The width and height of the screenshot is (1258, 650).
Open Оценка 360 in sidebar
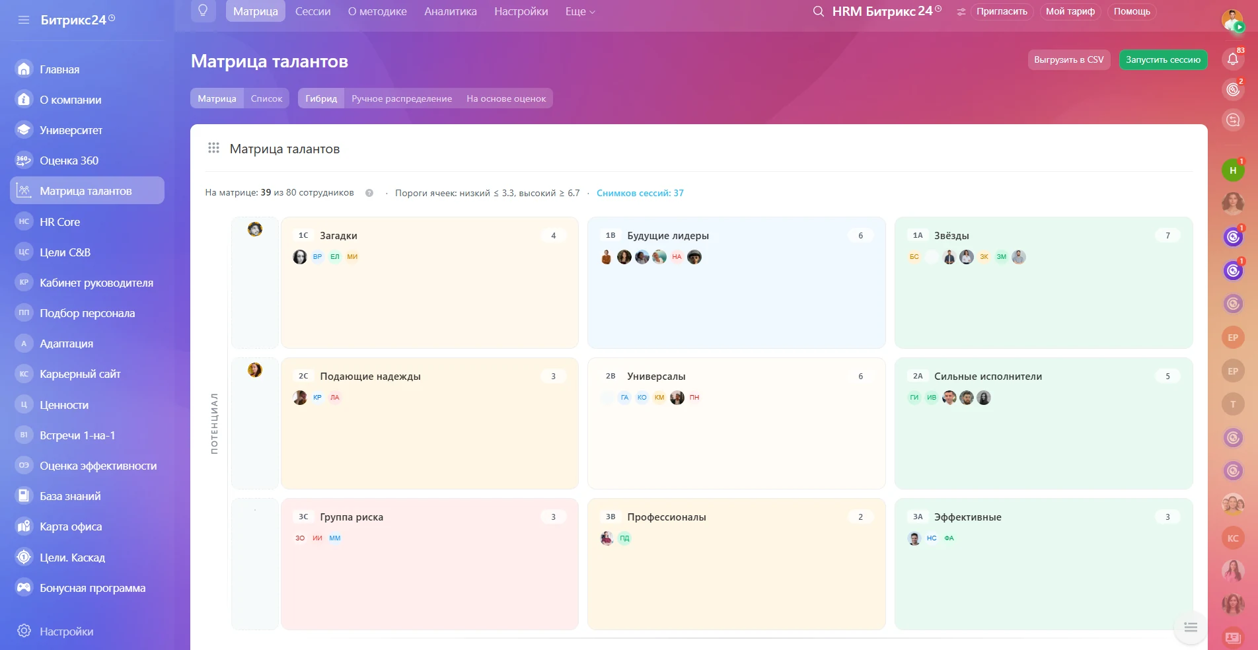pos(87,161)
